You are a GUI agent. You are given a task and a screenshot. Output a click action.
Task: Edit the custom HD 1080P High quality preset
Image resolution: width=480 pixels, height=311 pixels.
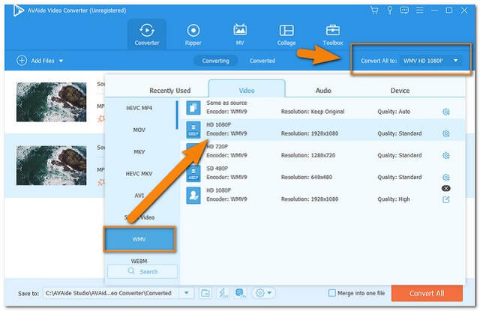(445, 199)
